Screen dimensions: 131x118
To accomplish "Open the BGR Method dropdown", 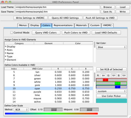I will pyautogui.click(x=21, y=110).
